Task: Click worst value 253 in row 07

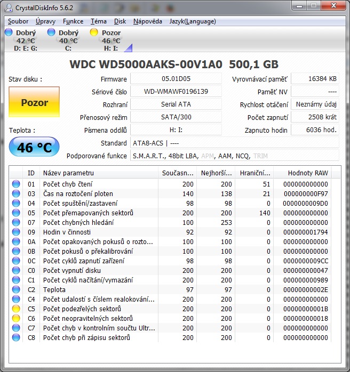Action: click(226, 223)
